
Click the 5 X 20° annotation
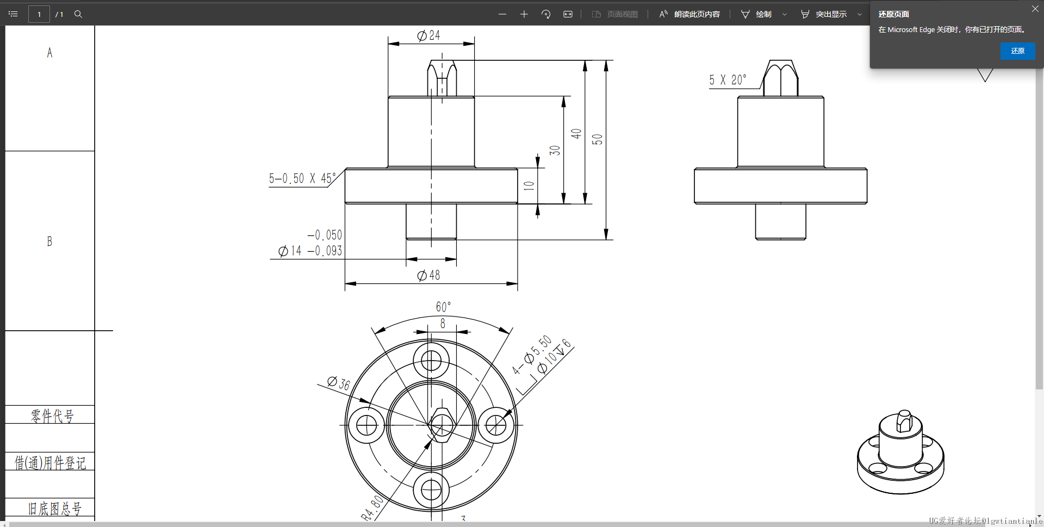[728, 80]
